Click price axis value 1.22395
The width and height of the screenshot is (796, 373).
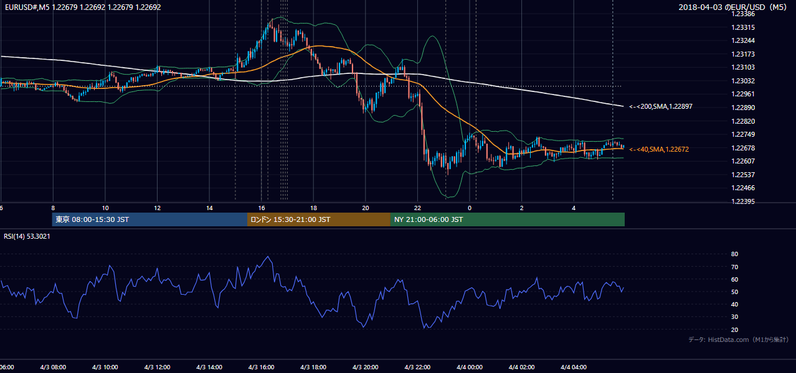point(744,201)
